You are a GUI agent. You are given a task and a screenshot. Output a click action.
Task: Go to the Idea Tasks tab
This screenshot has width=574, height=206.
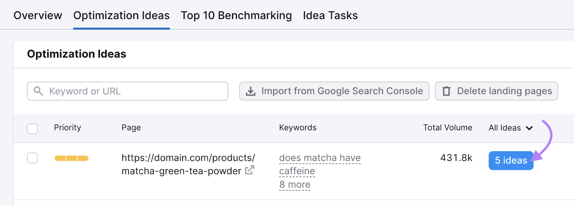(330, 15)
